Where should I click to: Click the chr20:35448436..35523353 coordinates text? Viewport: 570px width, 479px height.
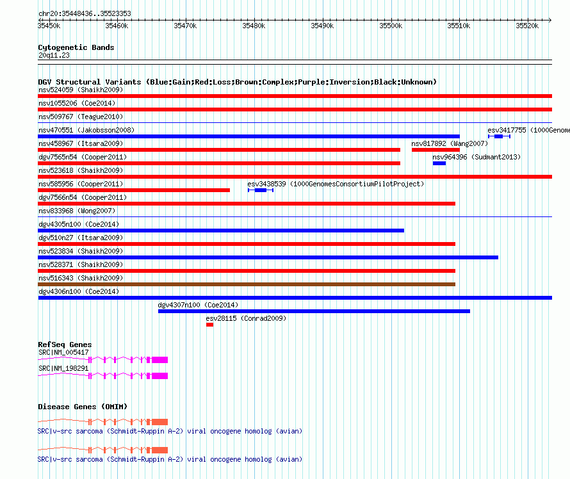85,13
